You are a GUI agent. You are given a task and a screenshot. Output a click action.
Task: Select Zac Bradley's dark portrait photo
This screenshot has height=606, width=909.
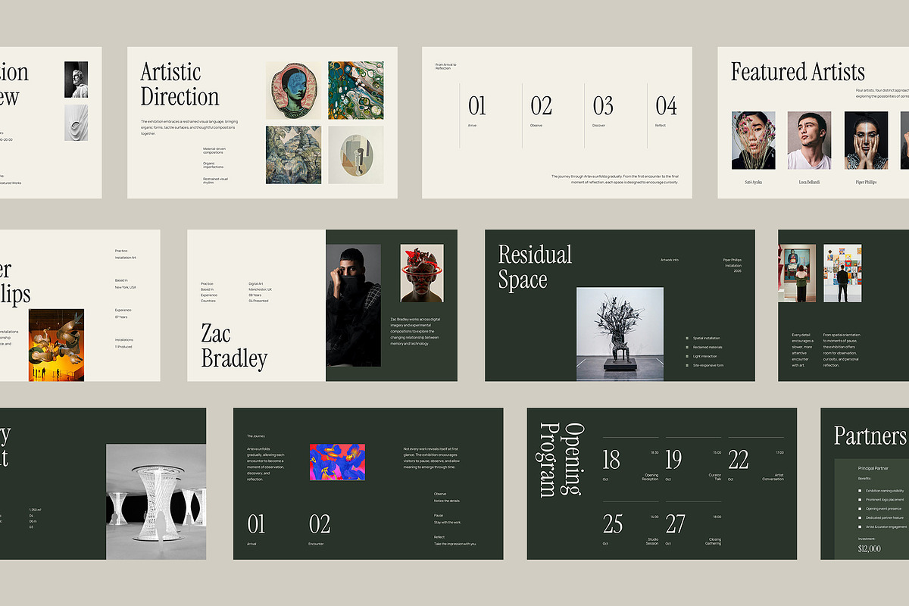coord(353,305)
